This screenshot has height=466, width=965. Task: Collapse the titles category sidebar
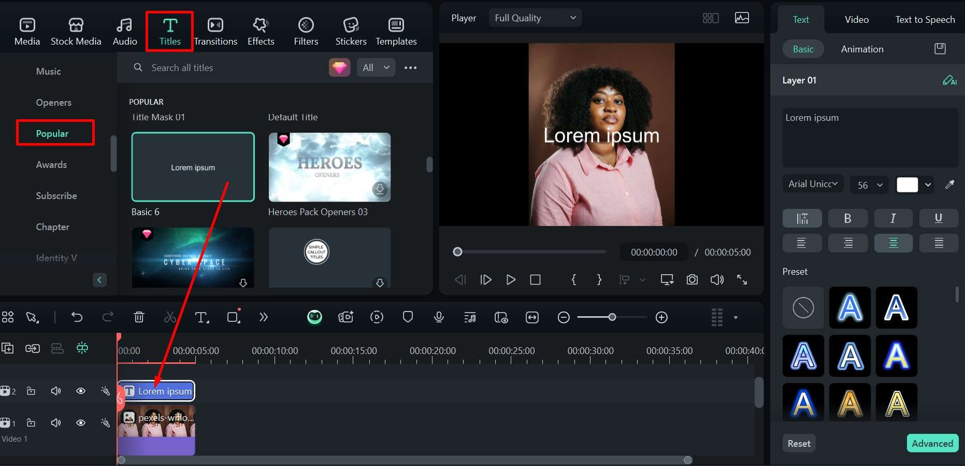99,280
